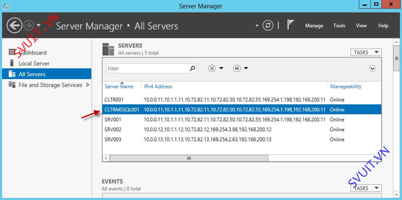Screen dimensions: 402x200
Task: Click Online status of CLTR001
Action: [337, 99]
